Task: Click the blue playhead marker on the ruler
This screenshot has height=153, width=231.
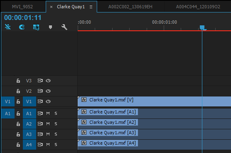Action: (202, 28)
